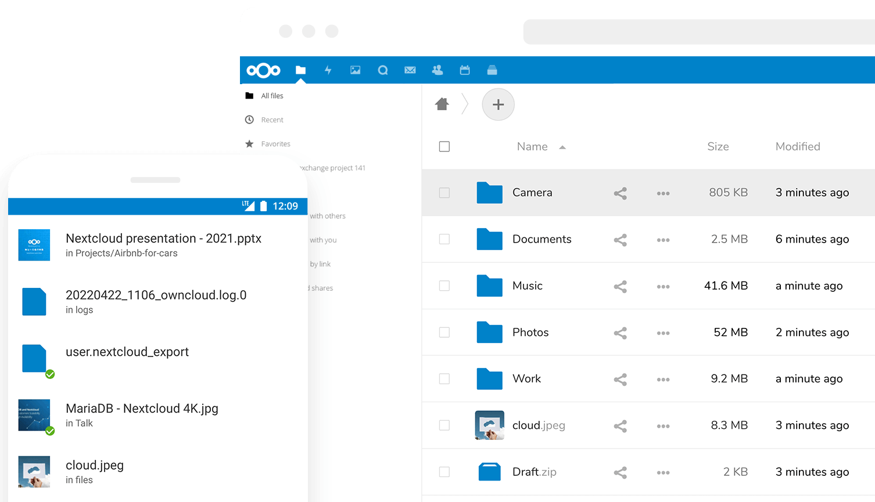Screen dimensions: 875x502
Task: Open the Calendar icon in header
Action: (x=465, y=70)
